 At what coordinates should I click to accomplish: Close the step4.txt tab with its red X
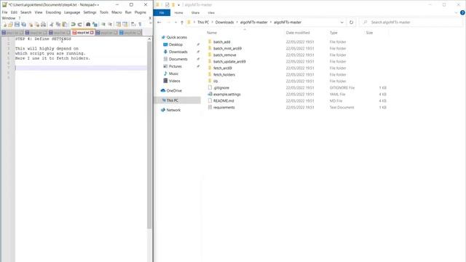click(x=92, y=32)
